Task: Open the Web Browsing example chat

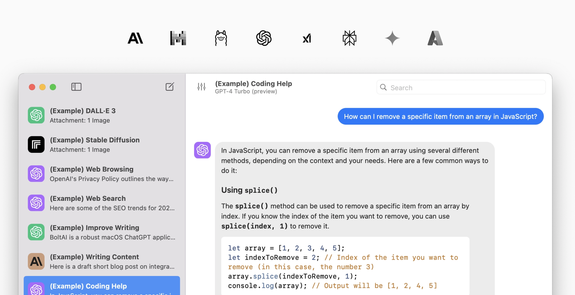Action: pos(102,174)
